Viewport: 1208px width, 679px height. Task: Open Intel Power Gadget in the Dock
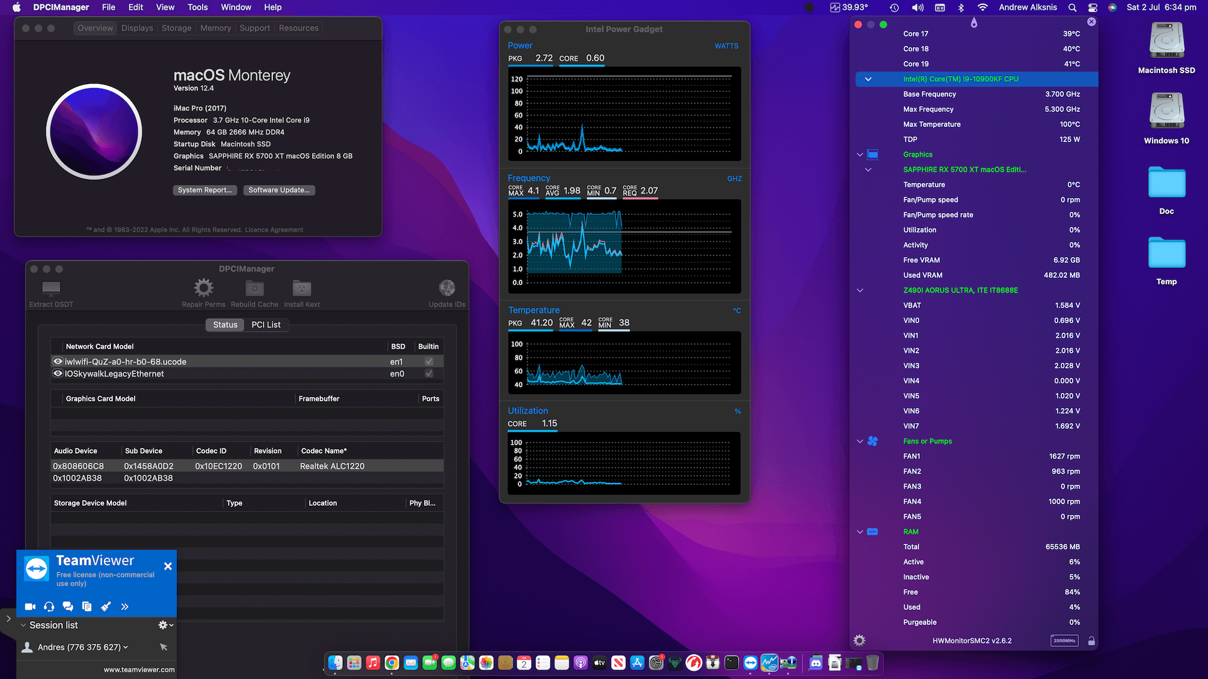[769, 663]
